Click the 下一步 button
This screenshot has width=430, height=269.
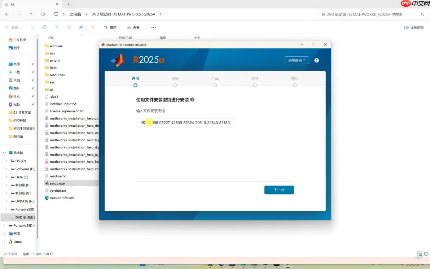tap(279, 190)
